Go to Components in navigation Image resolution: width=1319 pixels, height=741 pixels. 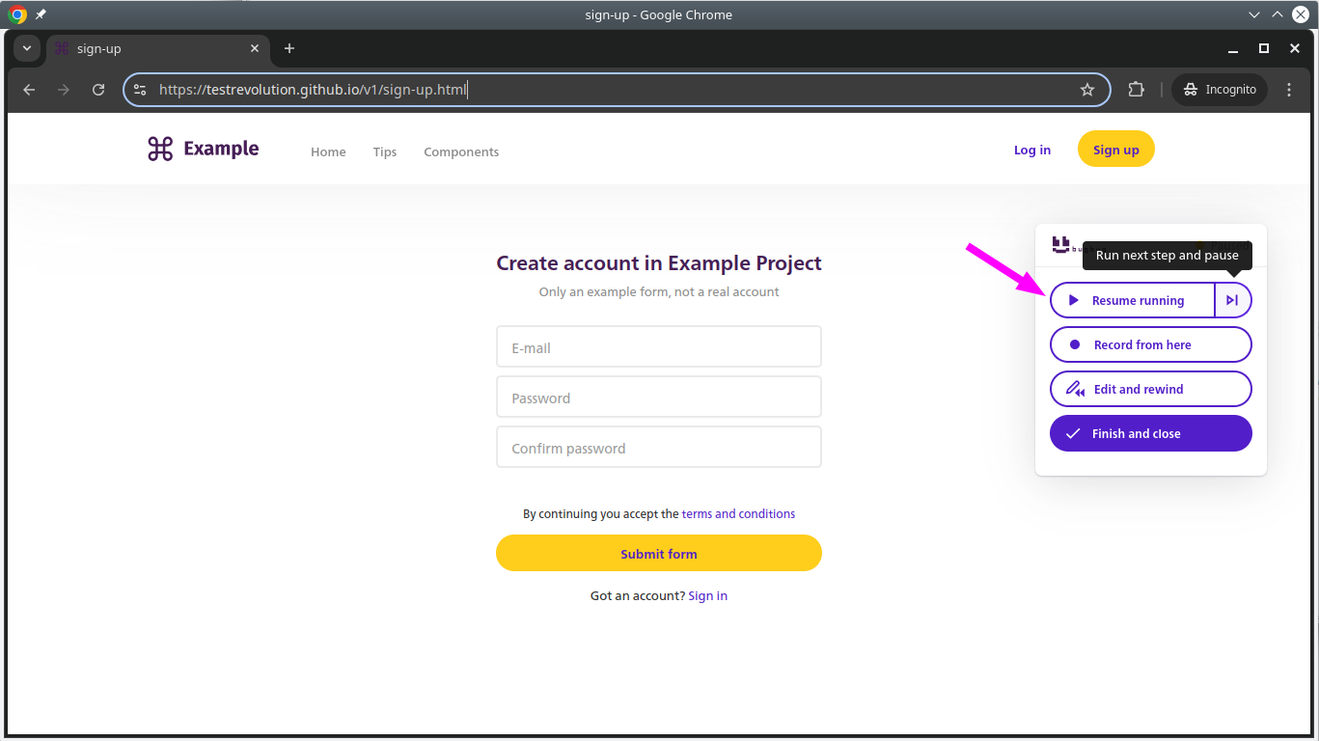pos(461,151)
